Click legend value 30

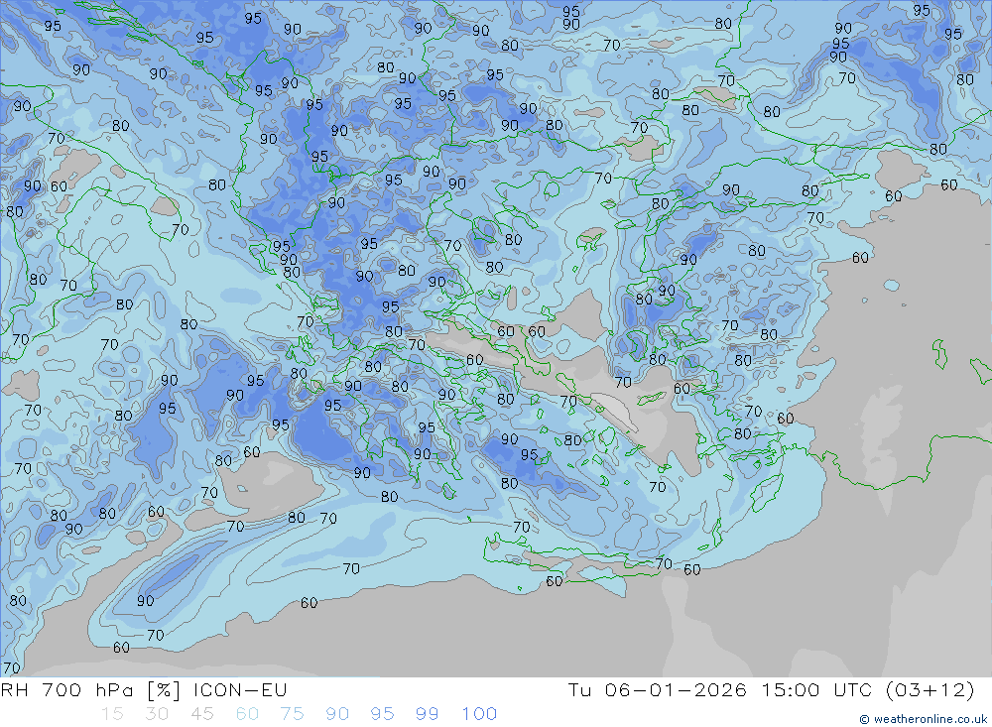[x=157, y=714]
